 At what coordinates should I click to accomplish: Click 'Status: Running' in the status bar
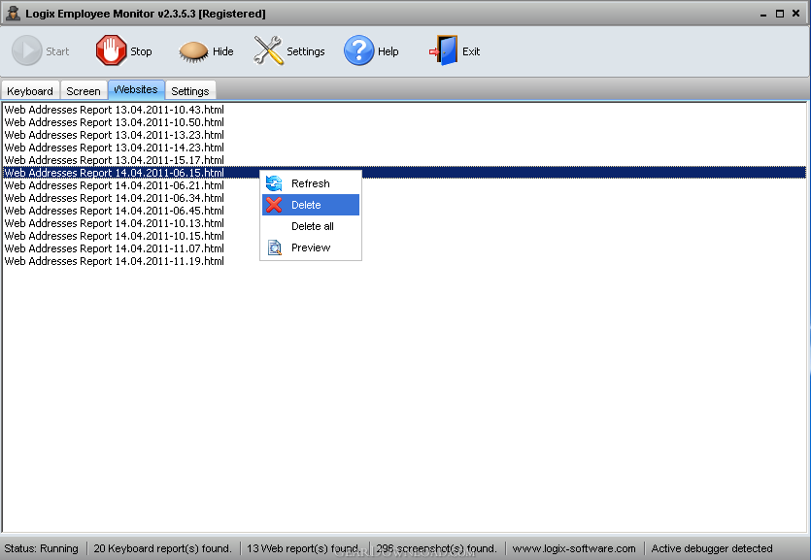pos(42,548)
